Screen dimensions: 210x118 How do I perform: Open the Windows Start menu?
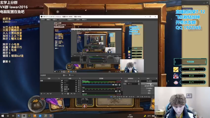pos(3,116)
